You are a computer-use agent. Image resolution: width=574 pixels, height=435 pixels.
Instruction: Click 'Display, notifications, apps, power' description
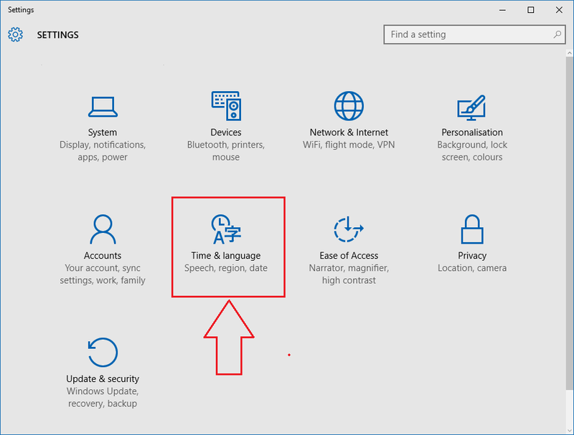pos(103,151)
